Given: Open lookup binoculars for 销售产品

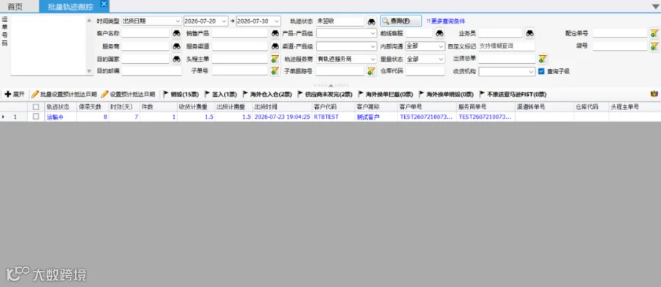Looking at the screenshot, I should click(x=275, y=33).
